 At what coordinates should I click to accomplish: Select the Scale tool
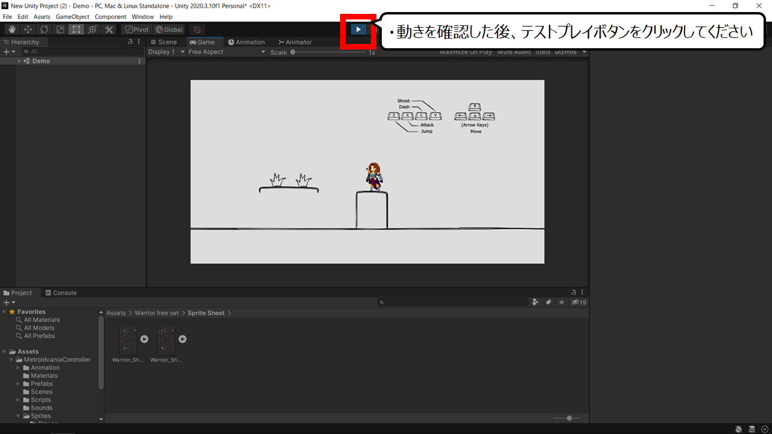(60, 30)
